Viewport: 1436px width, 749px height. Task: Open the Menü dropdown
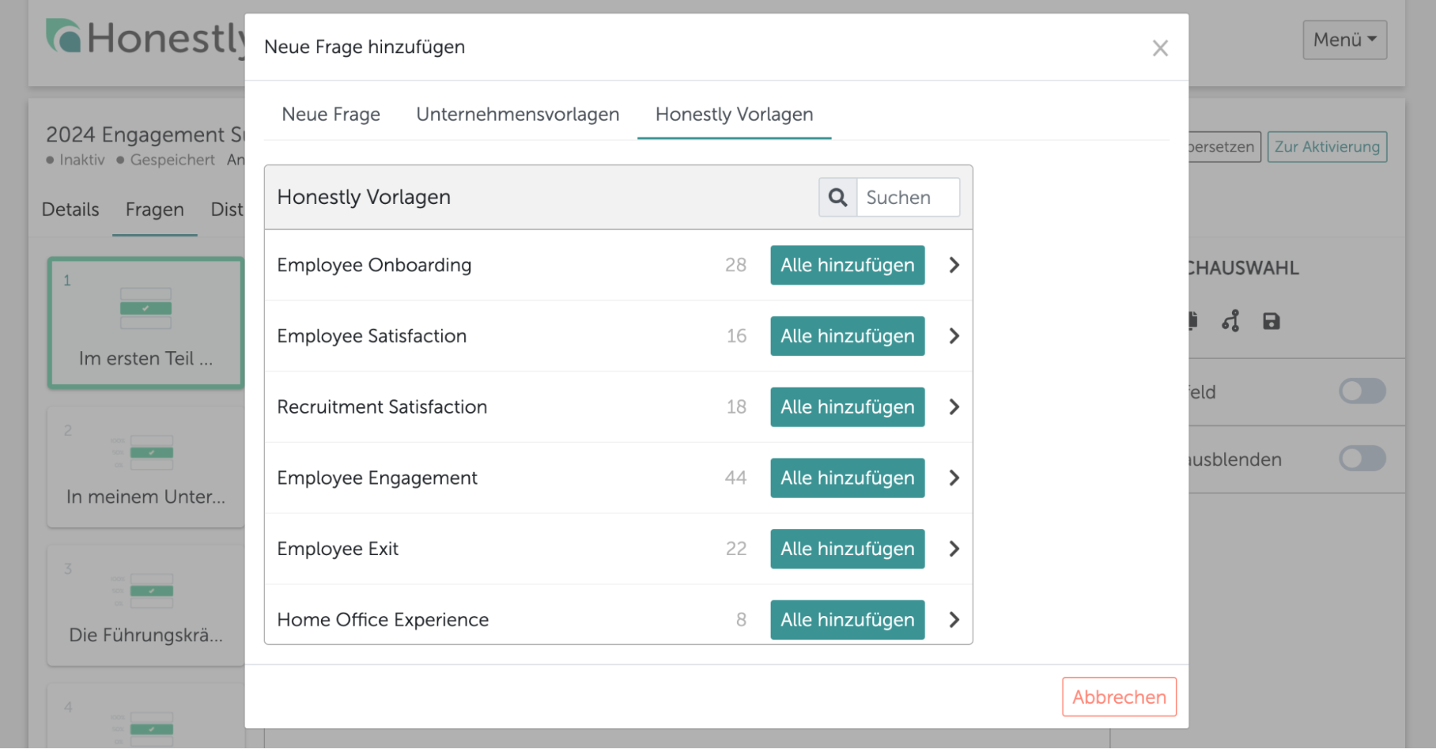pos(1344,39)
